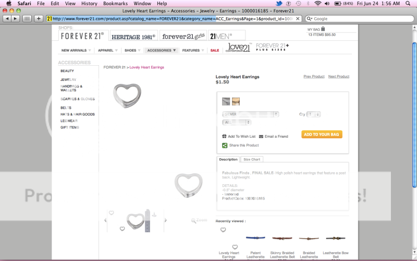Open the Beauty category in sidebar

[67, 71]
